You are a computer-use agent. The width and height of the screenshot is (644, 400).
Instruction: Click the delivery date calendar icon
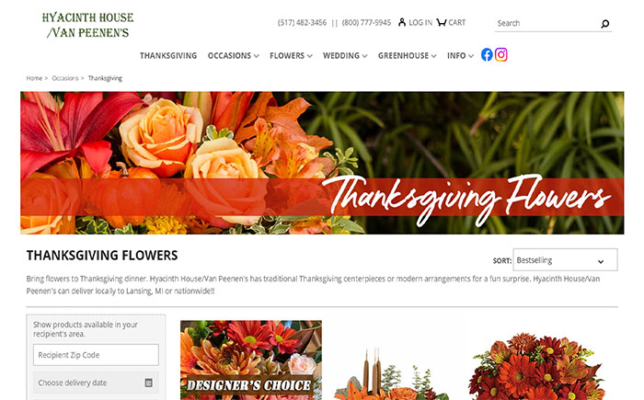(149, 383)
